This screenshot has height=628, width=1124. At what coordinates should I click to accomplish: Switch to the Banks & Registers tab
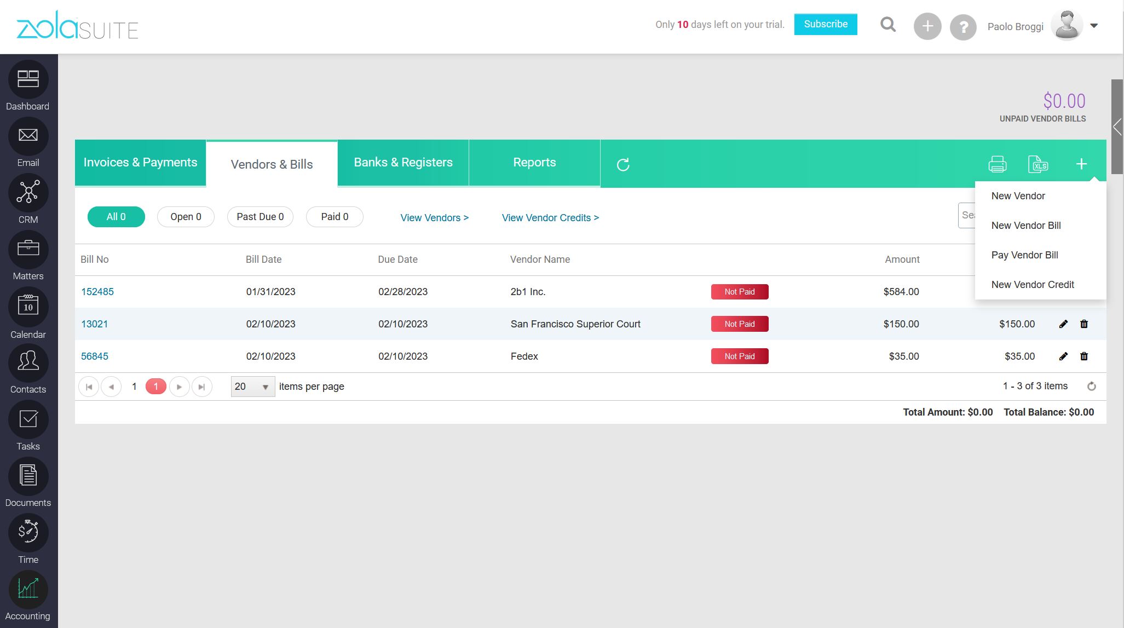tap(404, 162)
